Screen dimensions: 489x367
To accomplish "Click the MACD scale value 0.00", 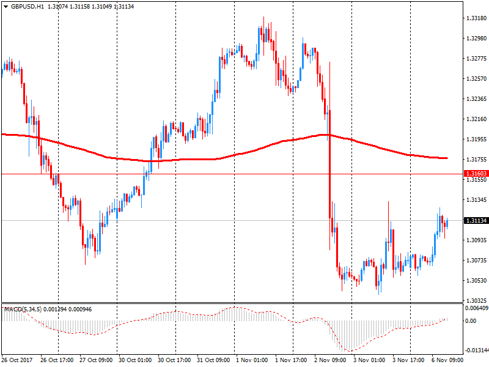I will (x=471, y=321).
